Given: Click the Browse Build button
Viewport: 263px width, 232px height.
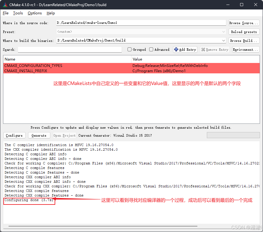Looking at the screenshot, I should [244, 41].
